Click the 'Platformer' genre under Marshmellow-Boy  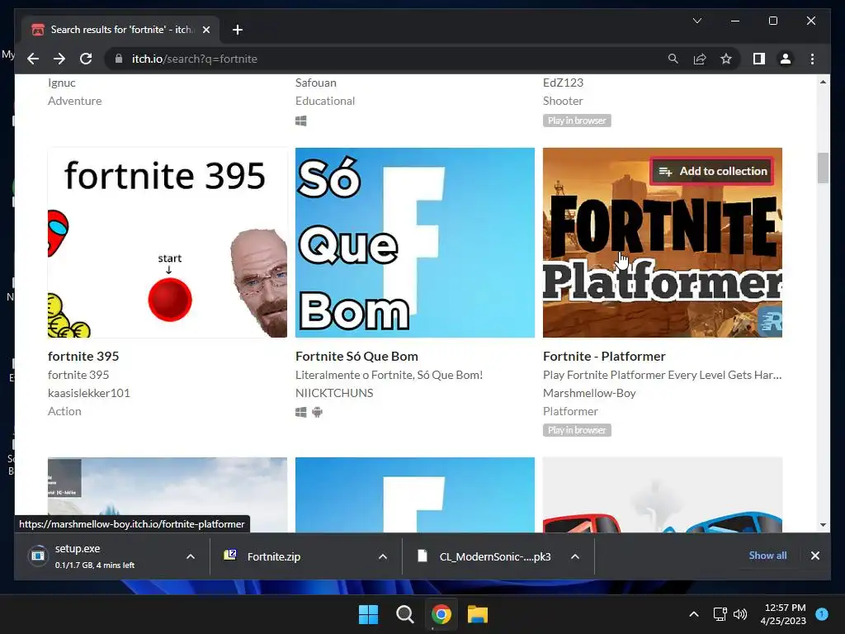tap(571, 411)
